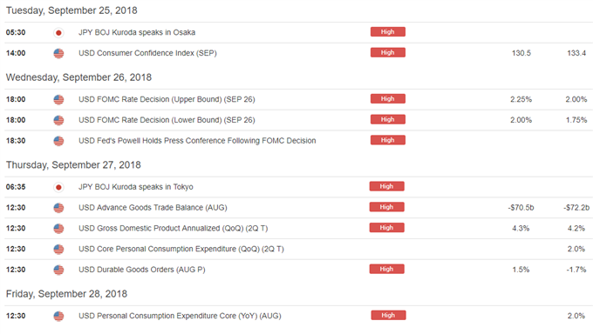593x334 pixels.
Task: Click the High badge for Consumer Confidence Index
Action: 388,52
